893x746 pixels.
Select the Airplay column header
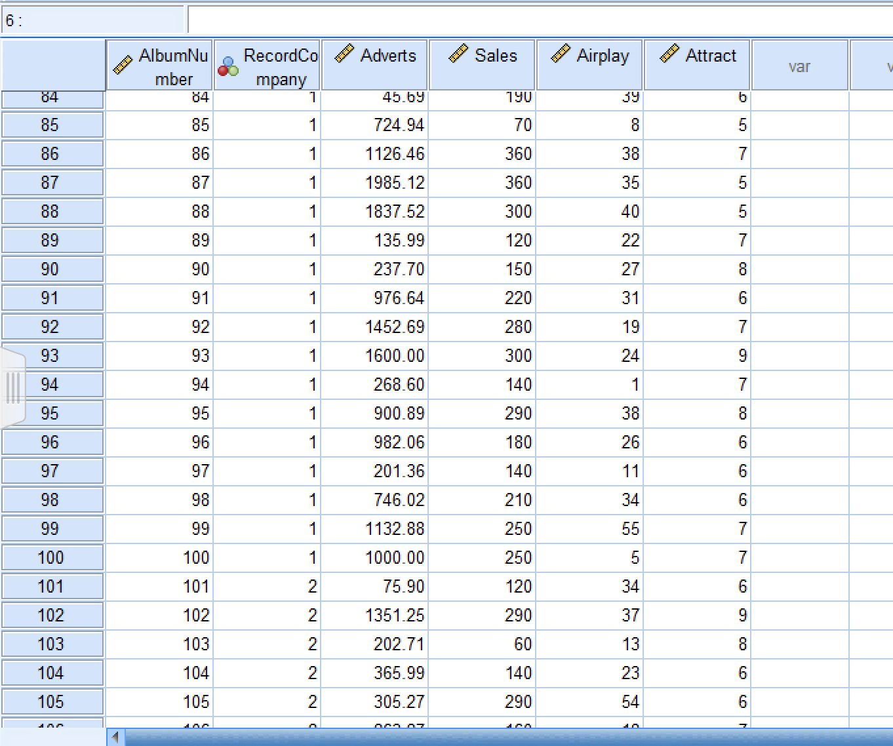[589, 65]
